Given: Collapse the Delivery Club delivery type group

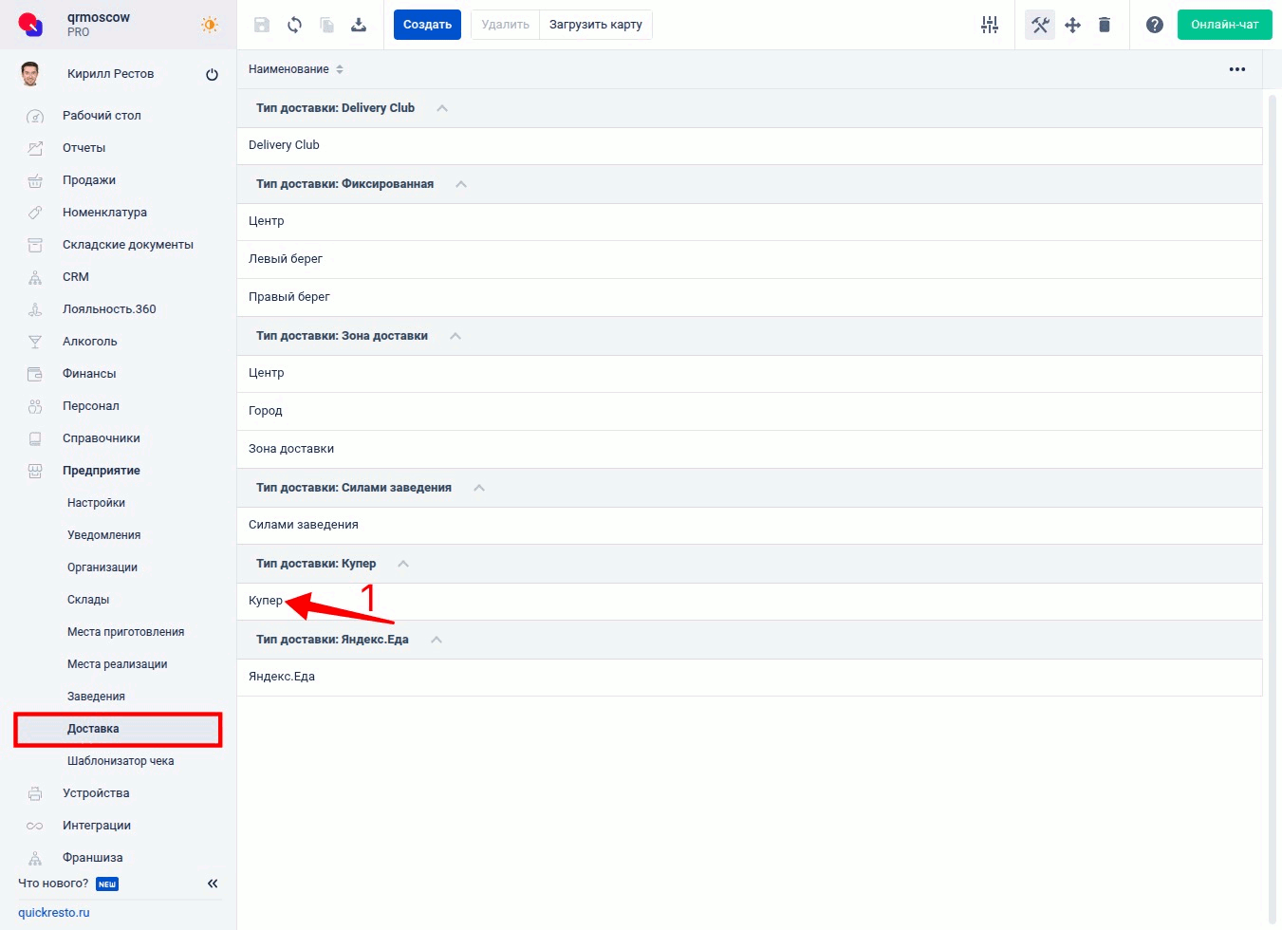Looking at the screenshot, I should [441, 108].
